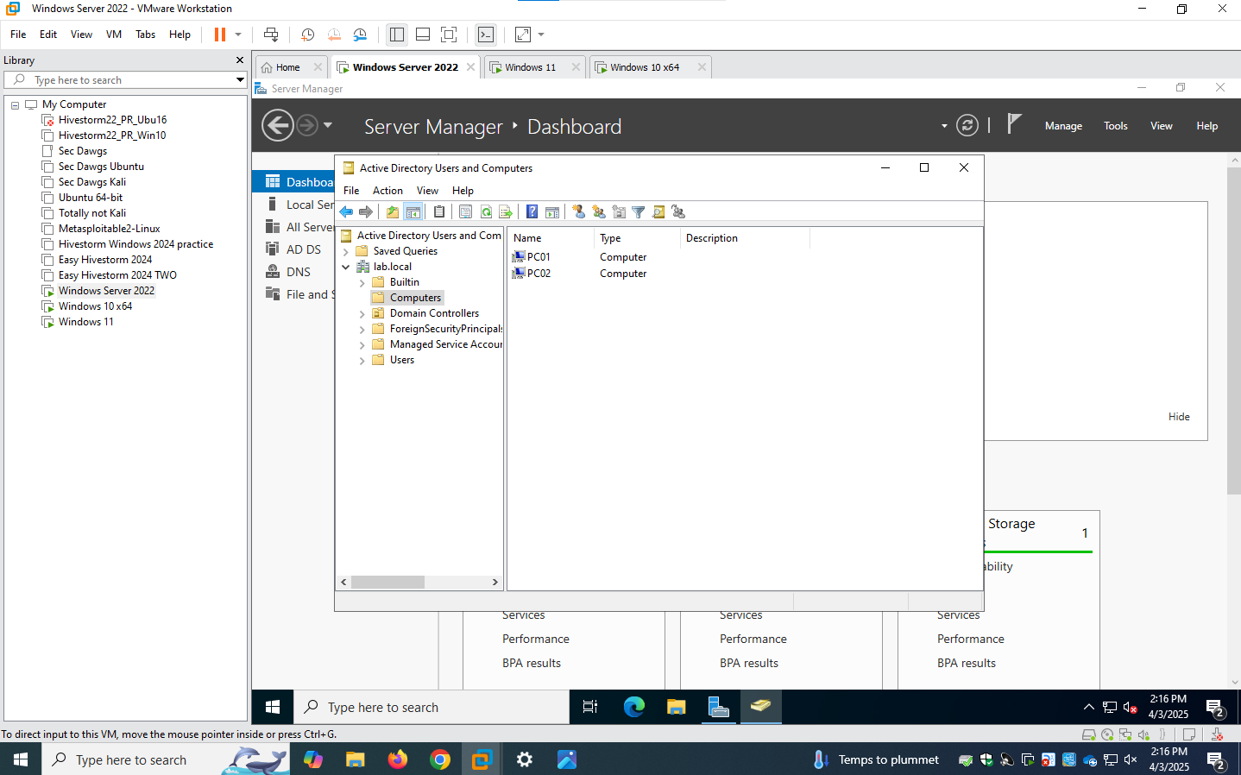Open the Export List icon

[x=507, y=211]
